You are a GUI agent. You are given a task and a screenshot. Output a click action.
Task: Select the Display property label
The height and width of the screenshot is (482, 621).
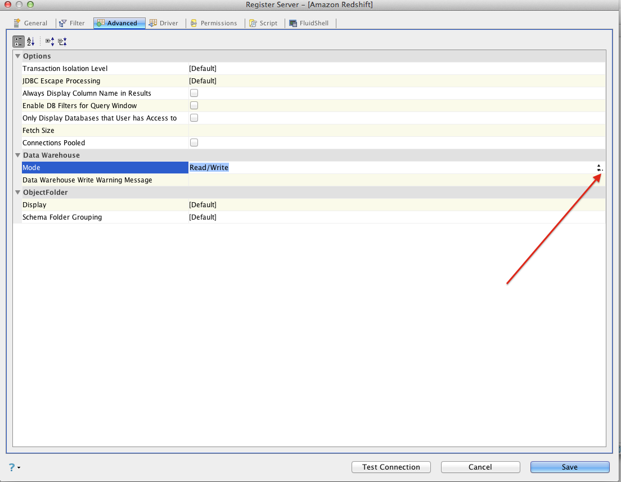[34, 205]
